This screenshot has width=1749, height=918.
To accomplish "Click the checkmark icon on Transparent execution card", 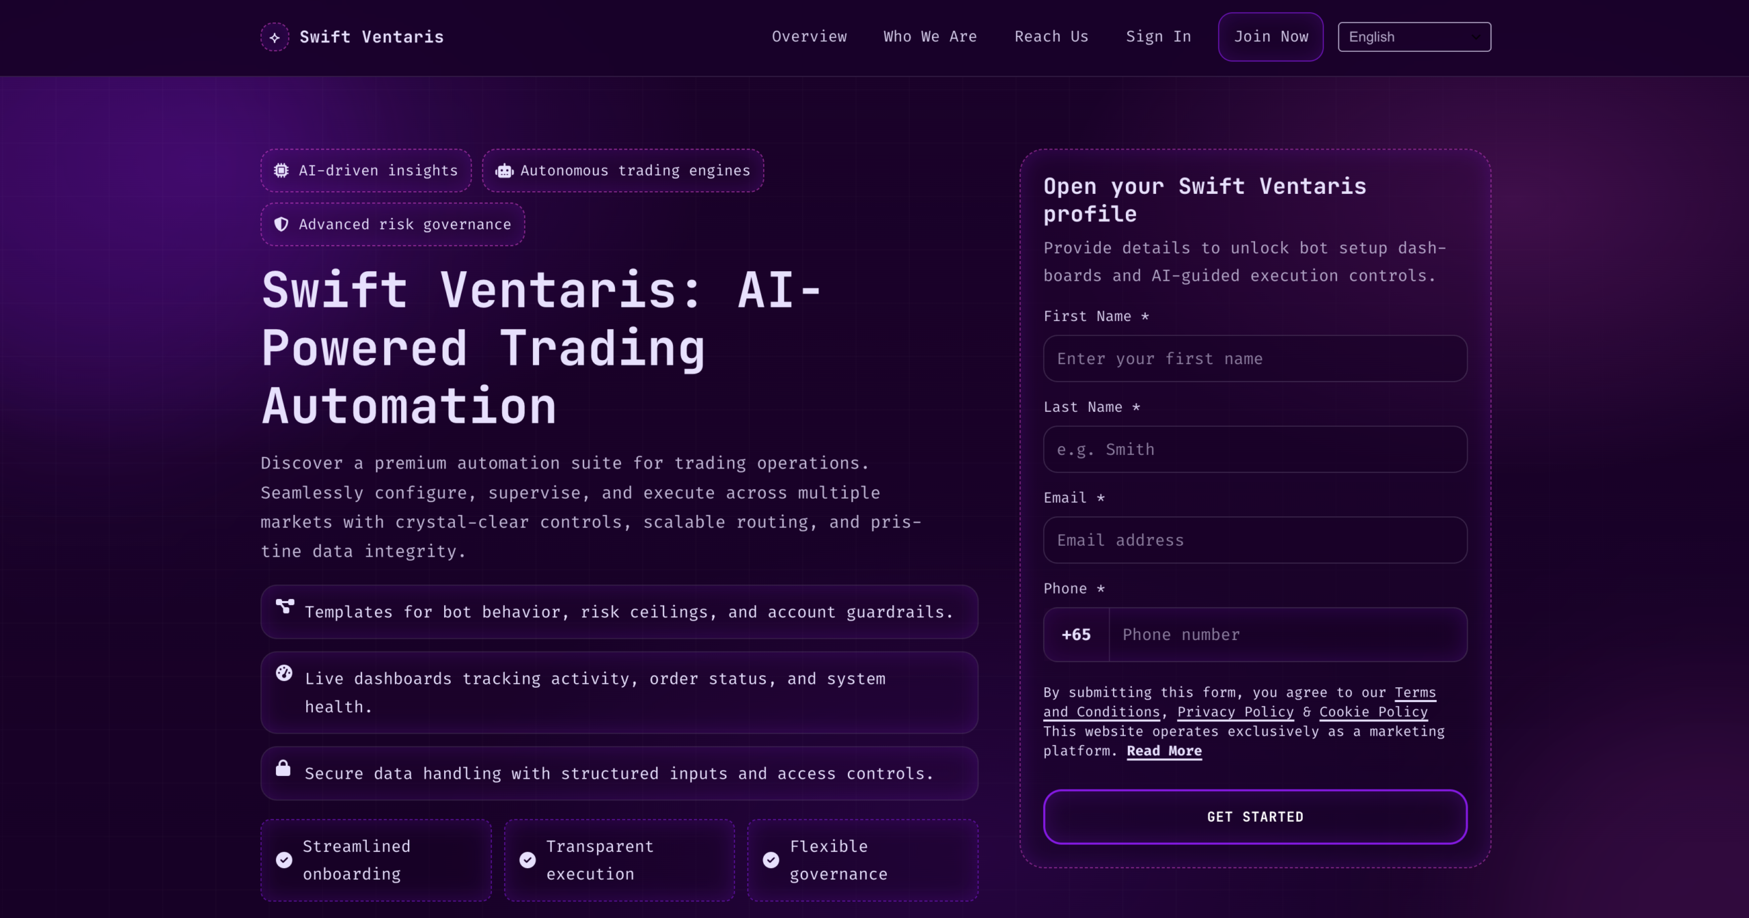I will [527, 860].
